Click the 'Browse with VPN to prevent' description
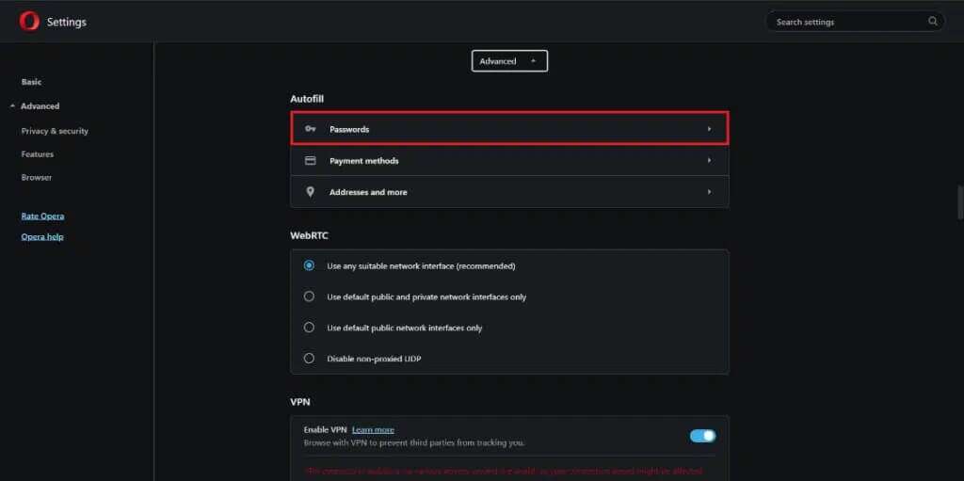 pyautogui.click(x=414, y=442)
